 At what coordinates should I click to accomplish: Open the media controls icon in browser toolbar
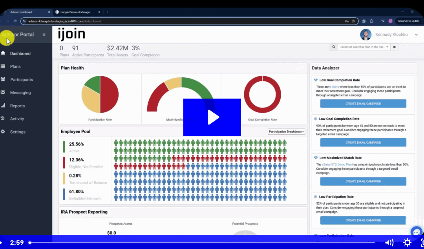tap(383, 21)
